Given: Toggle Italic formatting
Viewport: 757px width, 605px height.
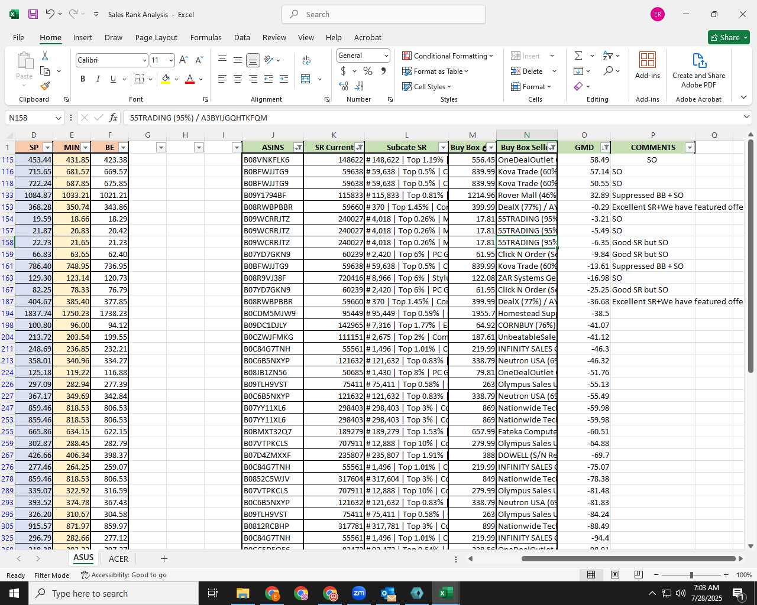Looking at the screenshot, I should point(98,79).
